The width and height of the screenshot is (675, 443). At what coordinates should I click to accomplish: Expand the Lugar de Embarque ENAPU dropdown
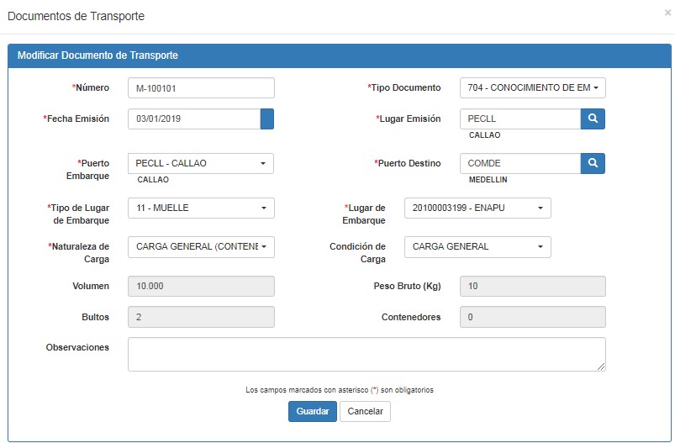tap(477, 208)
